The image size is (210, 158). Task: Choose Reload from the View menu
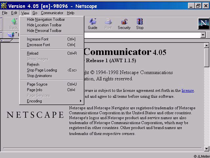point(52,53)
